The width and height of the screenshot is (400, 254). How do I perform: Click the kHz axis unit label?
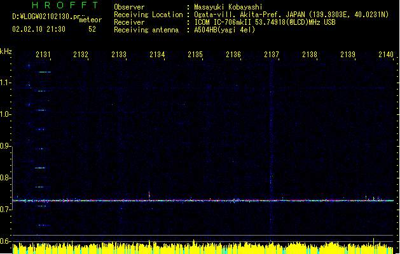pos(6,51)
